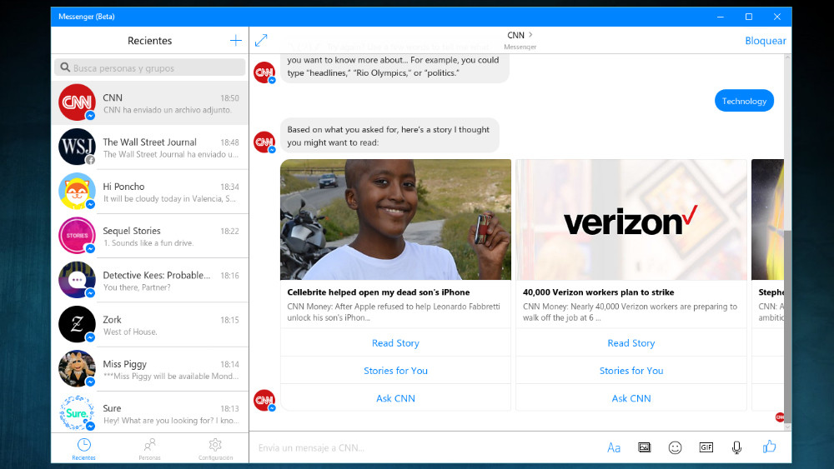The width and height of the screenshot is (834, 469).
Task: Click the search magnifier icon
Action: tap(65, 67)
